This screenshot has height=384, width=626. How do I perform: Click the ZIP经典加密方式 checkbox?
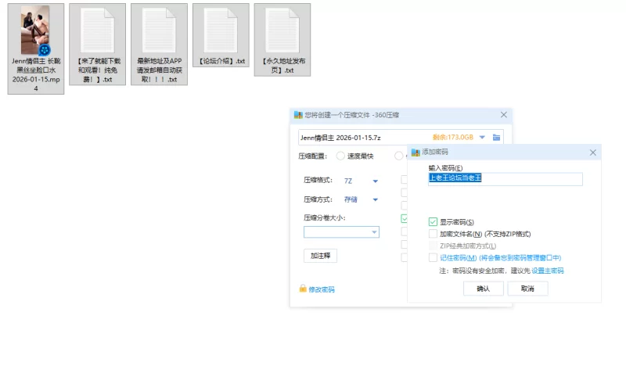(433, 246)
